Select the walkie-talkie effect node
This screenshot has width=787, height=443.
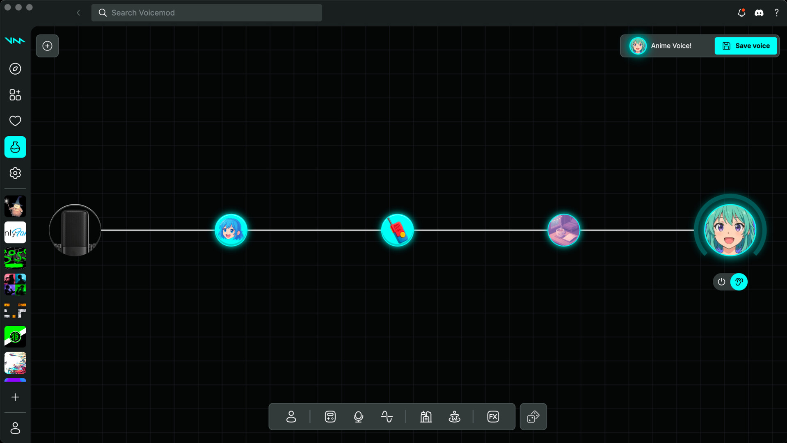(x=397, y=230)
